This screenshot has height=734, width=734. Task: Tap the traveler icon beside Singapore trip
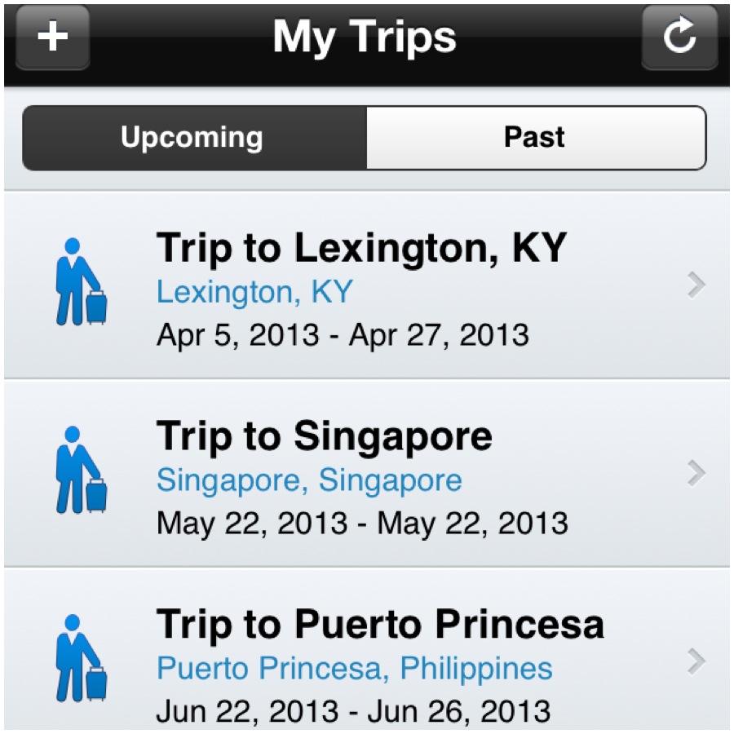pos(81,471)
